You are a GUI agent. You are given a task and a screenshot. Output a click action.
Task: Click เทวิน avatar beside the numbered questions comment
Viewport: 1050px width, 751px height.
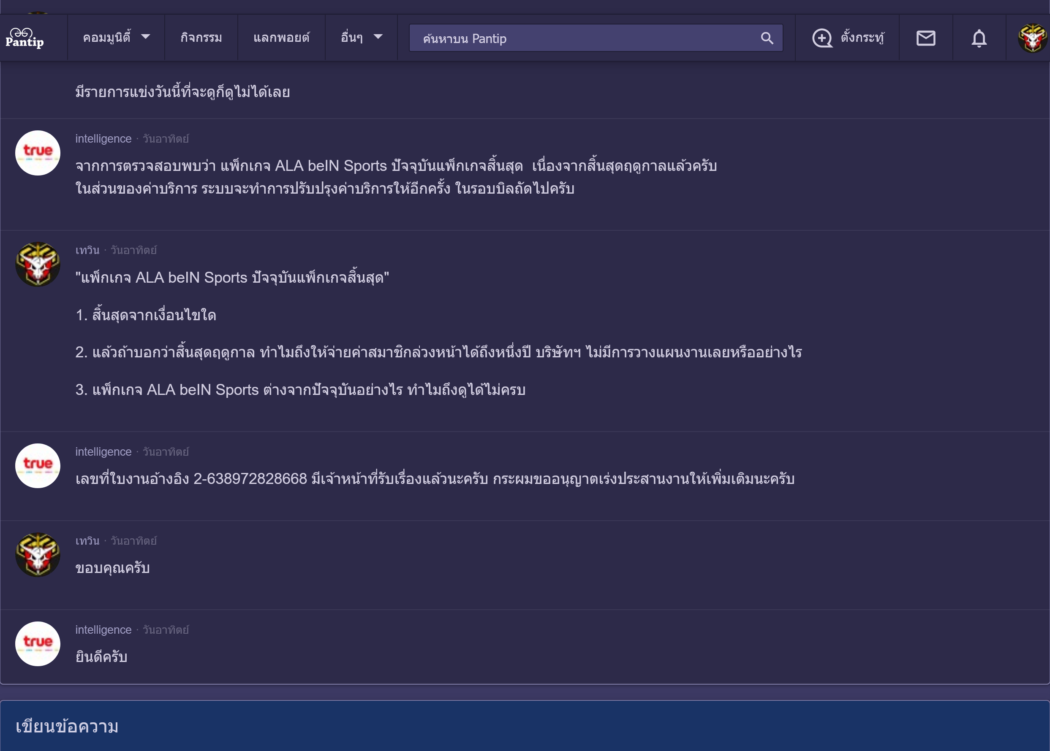pyautogui.click(x=38, y=265)
